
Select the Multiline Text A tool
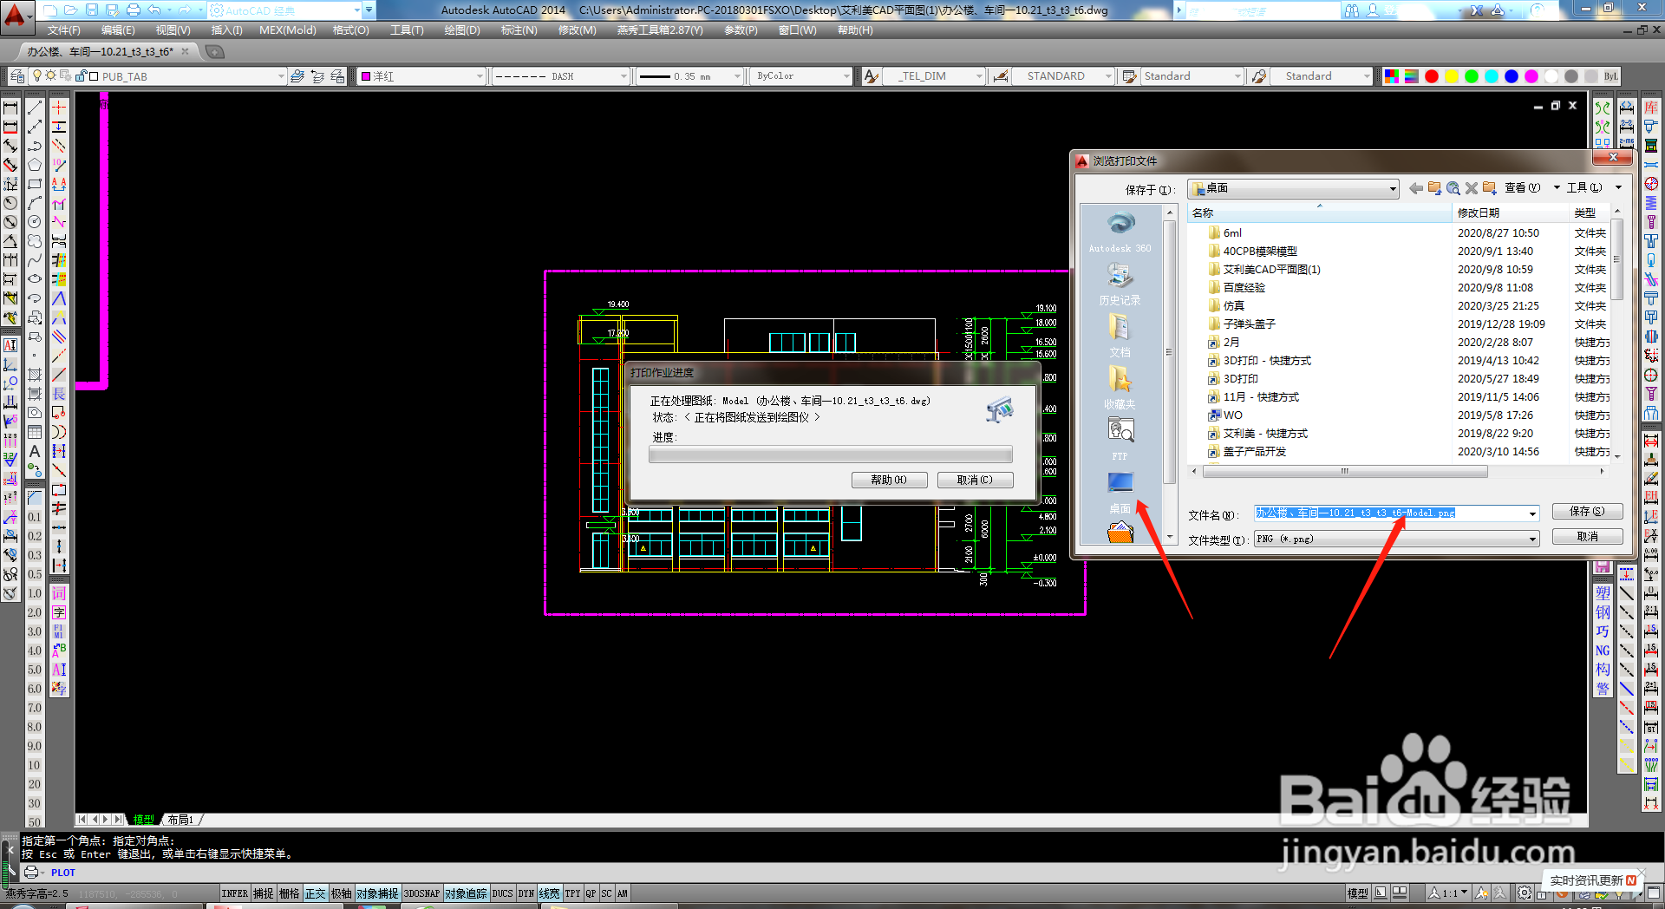pyautogui.click(x=35, y=451)
